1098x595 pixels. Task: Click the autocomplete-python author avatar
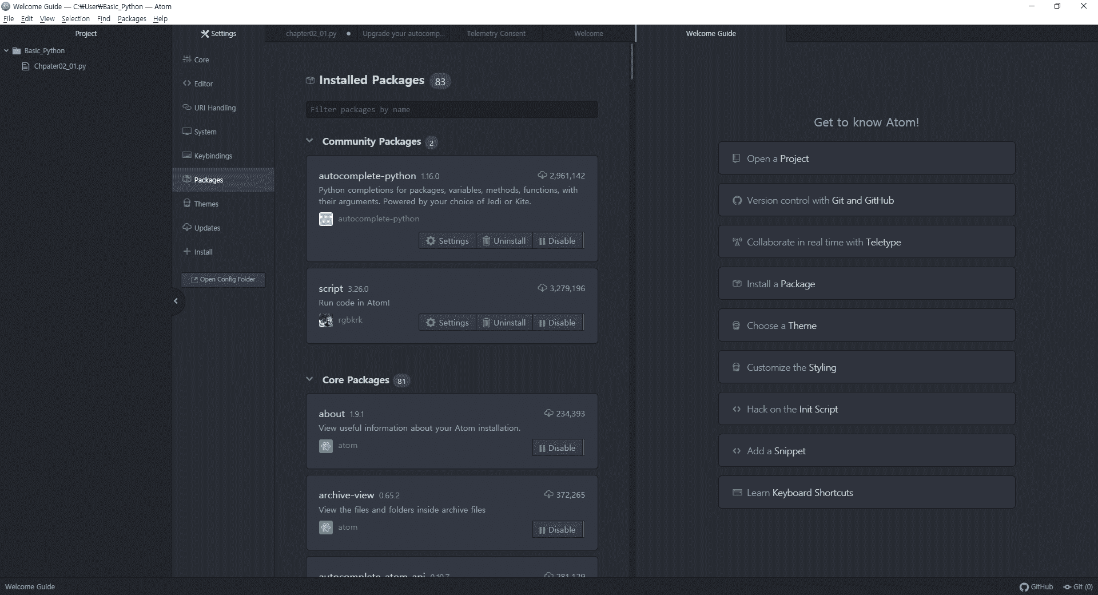(326, 219)
